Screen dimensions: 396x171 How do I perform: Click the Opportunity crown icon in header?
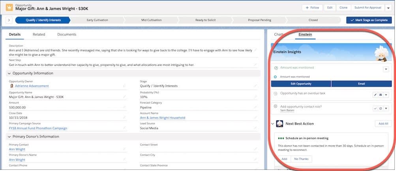click(x=9, y=7)
